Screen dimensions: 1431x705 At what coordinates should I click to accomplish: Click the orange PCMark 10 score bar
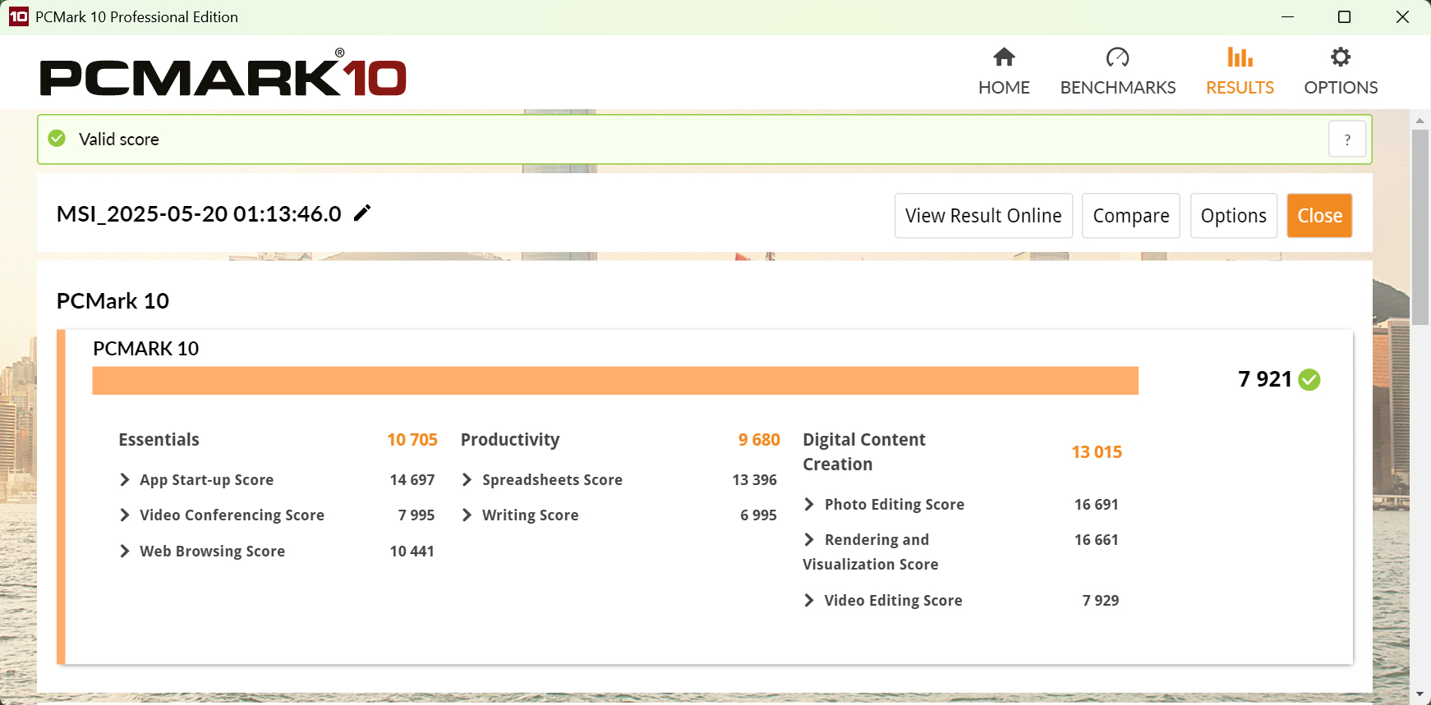tap(615, 381)
